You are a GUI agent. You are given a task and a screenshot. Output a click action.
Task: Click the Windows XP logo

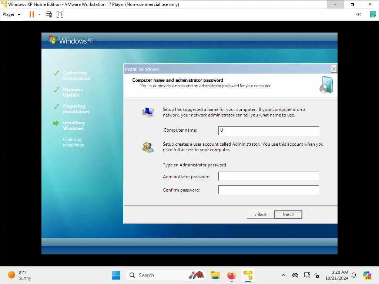pos(71,40)
